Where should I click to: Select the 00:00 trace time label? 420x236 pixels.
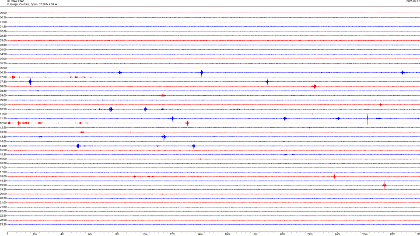tap(3, 13)
